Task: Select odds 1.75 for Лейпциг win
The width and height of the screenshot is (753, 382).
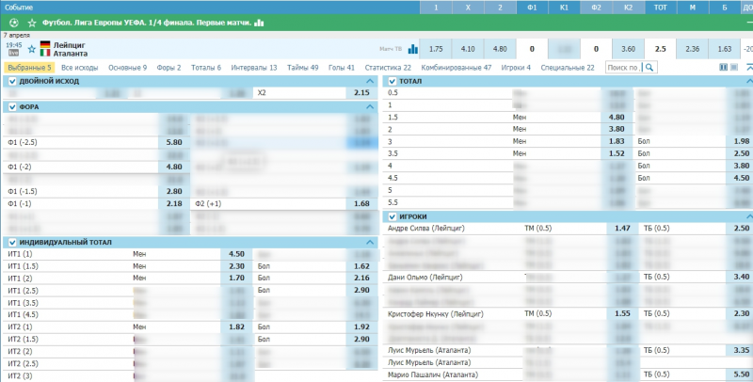Action: click(435, 48)
